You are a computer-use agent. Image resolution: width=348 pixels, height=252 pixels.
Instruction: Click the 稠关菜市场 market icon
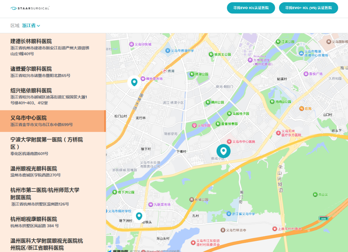143,79
